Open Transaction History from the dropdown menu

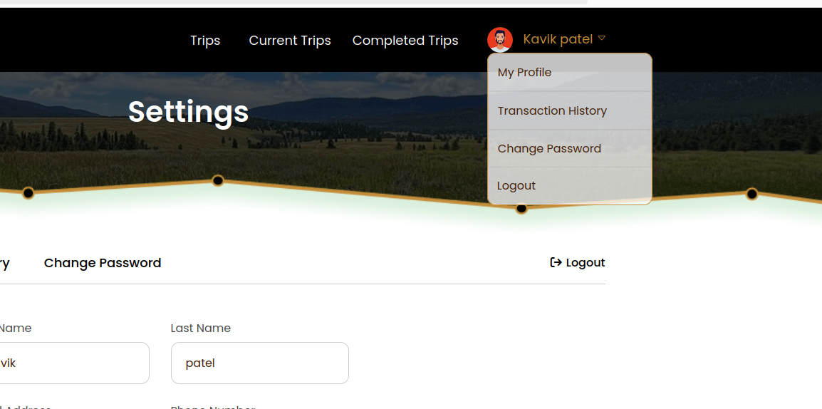click(552, 110)
